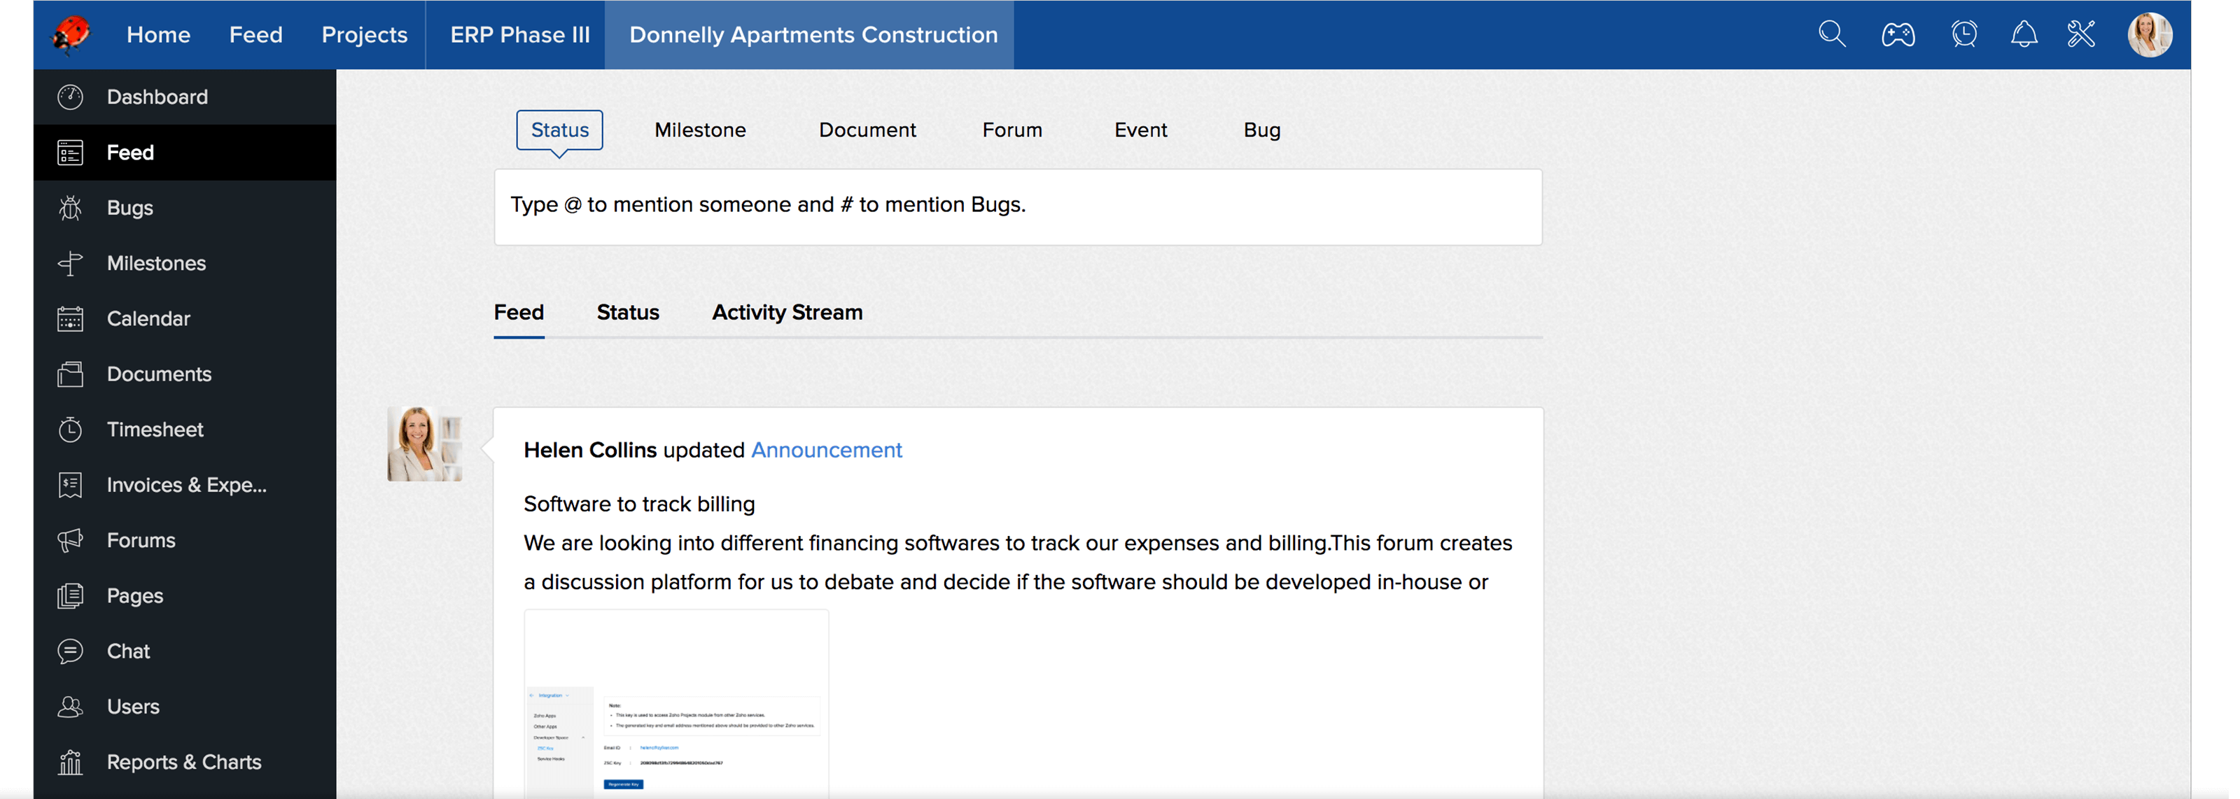Open Dashboard label in sidebar
Screen dimensions: 2240x799
157,97
